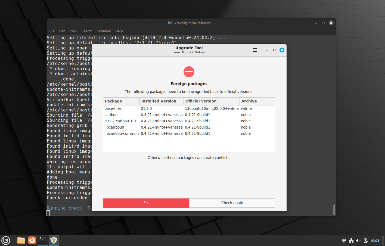Image resolution: width=385 pixels, height=246 pixels.
Task: Select the gir1.2-caribou-1.0 package row
Action: [x=189, y=121]
